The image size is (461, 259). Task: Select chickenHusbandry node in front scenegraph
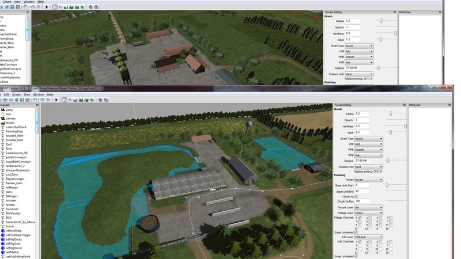(18, 170)
